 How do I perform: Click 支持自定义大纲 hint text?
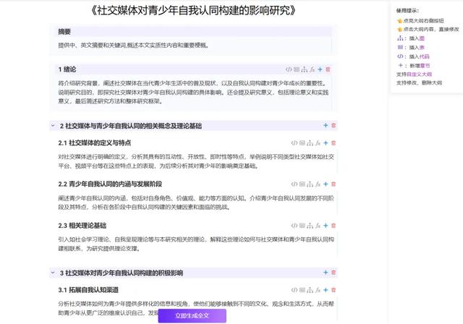(414, 74)
